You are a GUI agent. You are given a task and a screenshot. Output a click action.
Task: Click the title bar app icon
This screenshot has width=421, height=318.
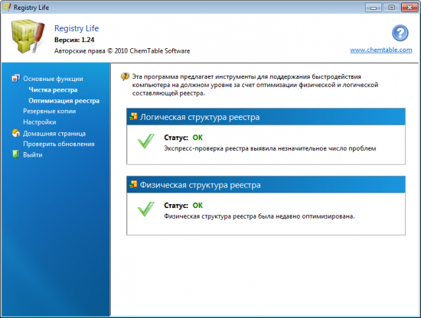point(6,7)
